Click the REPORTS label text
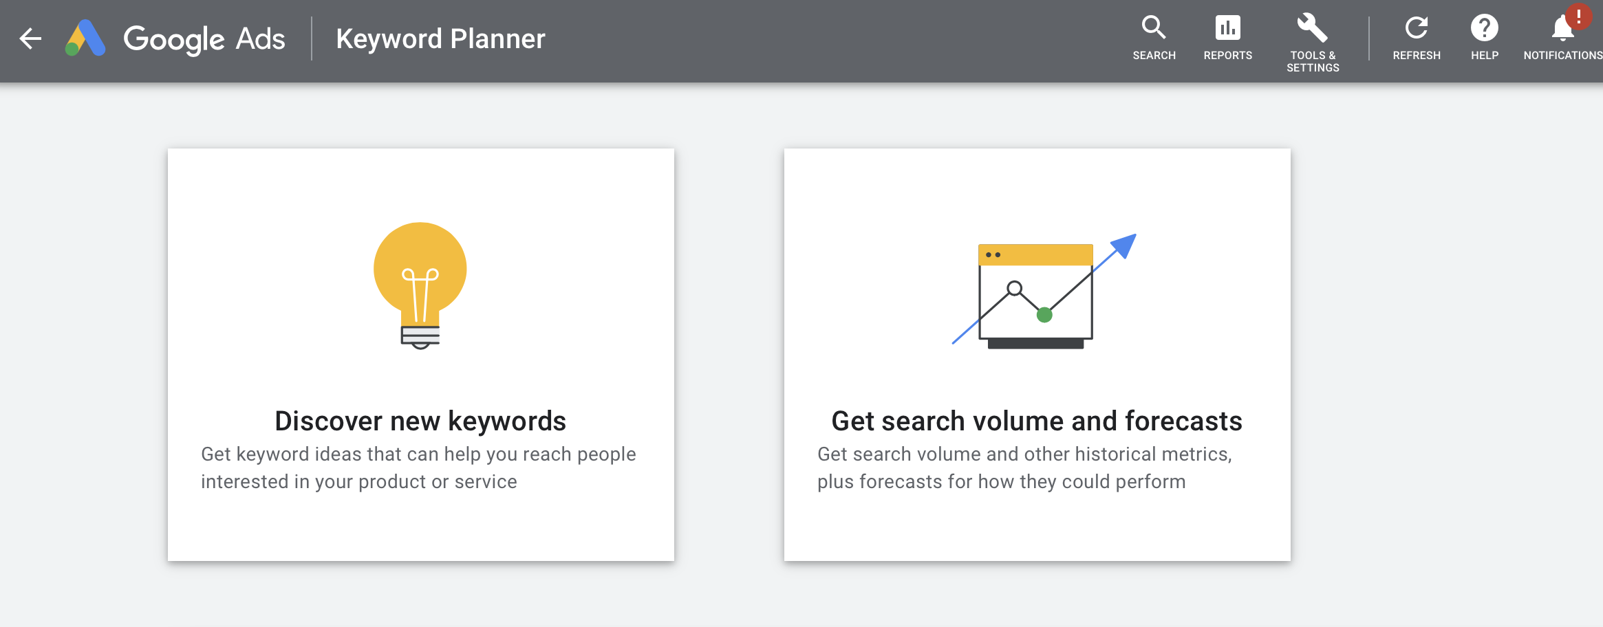Viewport: 1603px width, 627px height. pyautogui.click(x=1229, y=56)
